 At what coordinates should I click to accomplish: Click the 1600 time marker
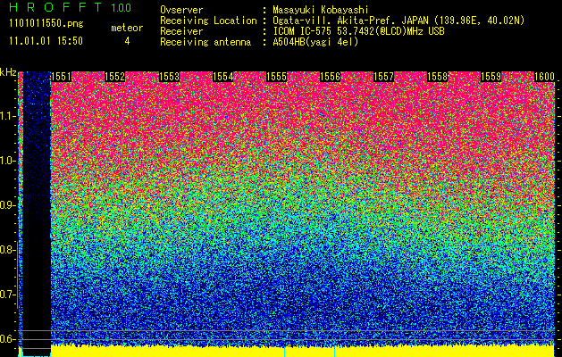click(x=544, y=77)
